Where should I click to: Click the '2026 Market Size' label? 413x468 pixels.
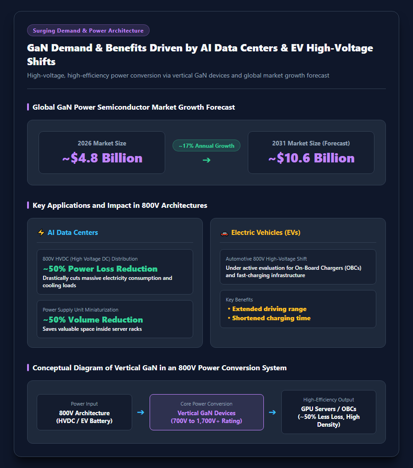(102, 143)
